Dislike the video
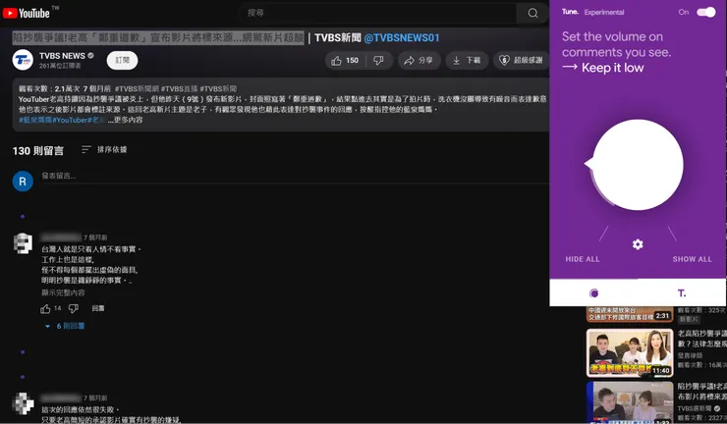This screenshot has height=424, width=727. point(379,60)
